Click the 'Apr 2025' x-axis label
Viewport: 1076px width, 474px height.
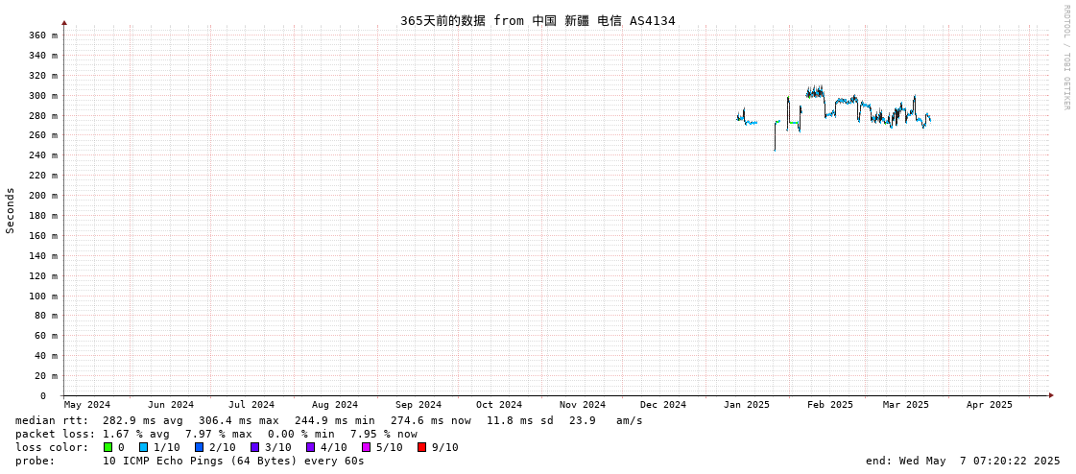click(990, 405)
